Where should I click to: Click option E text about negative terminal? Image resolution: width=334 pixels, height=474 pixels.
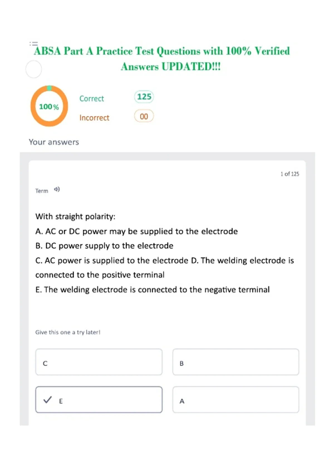tap(153, 289)
